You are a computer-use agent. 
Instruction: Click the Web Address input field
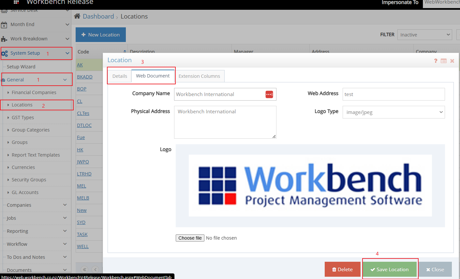pos(393,94)
